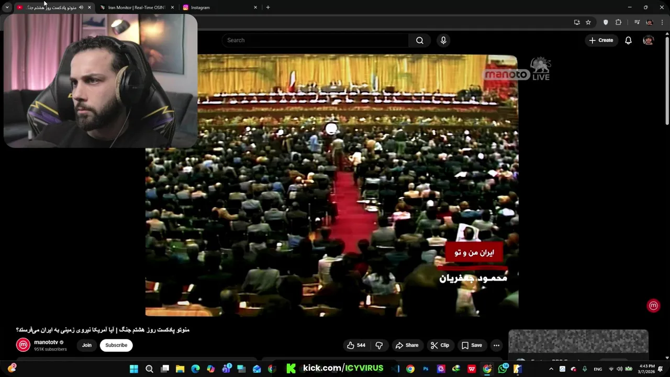
Task: Open WhatsApp from taskbar
Action: click(502, 369)
